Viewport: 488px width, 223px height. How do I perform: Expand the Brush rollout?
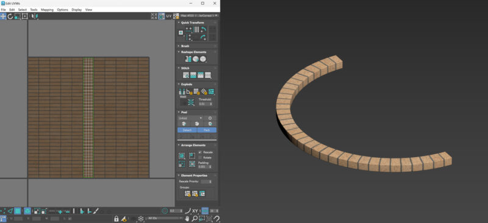[185, 46]
